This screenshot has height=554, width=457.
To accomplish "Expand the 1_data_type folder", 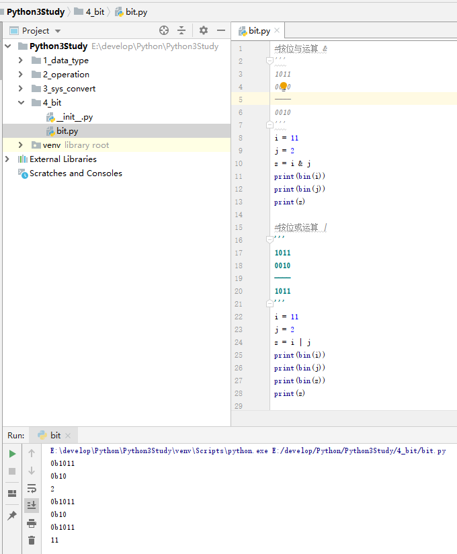I will 21,61.
